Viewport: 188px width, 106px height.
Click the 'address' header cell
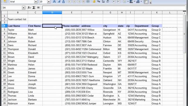tap(92, 26)
